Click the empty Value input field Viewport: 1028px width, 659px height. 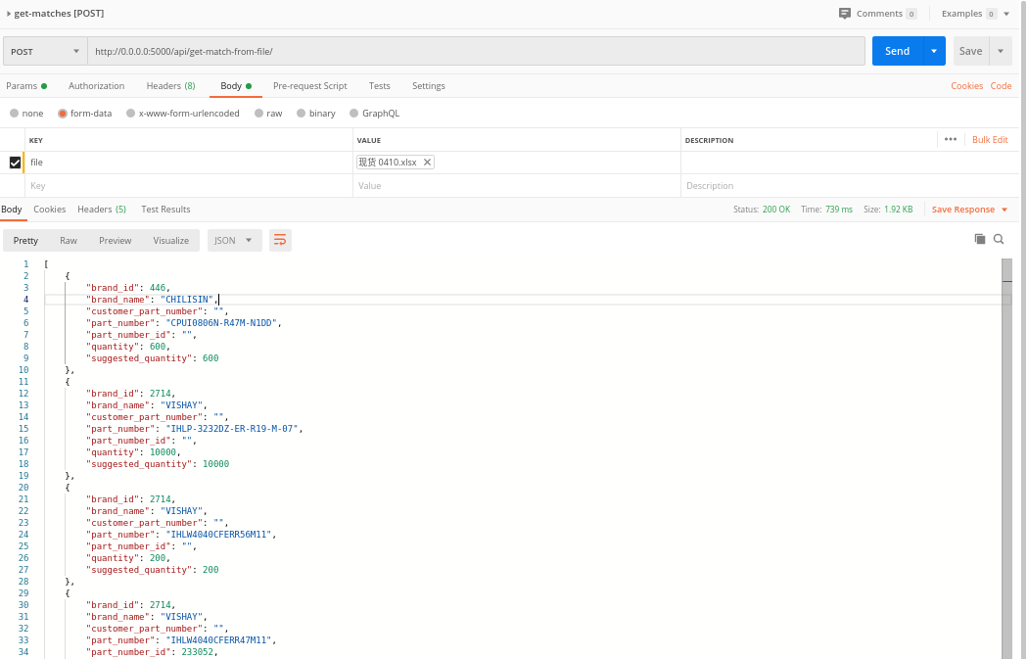tap(517, 186)
